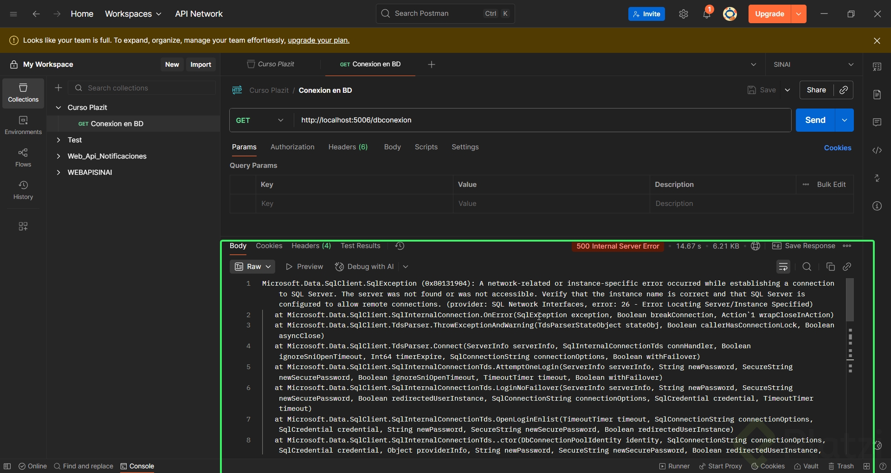The image size is (891, 473).
Task: Open the comments icon in right sidebar
Action: (877, 122)
